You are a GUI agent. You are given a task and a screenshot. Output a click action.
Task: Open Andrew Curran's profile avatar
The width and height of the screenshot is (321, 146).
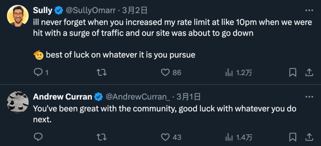(18, 102)
